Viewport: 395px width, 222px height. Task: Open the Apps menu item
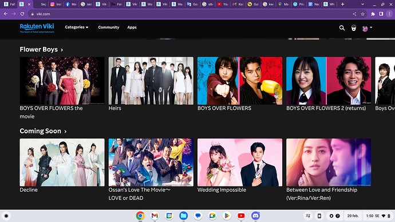pos(132,27)
